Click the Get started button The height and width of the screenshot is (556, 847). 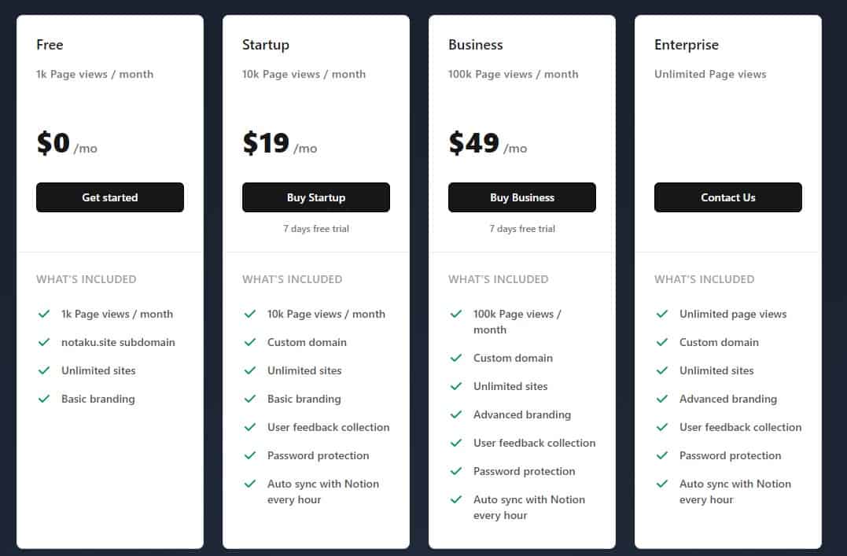tap(110, 197)
